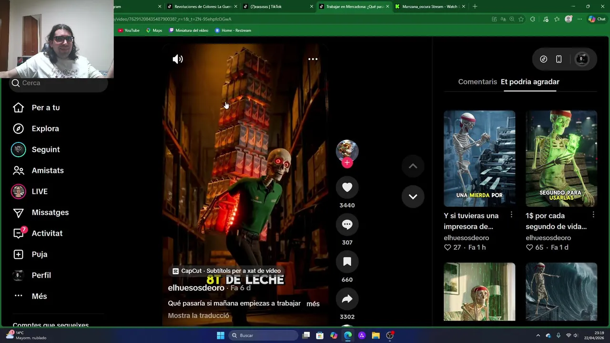The height and width of the screenshot is (343, 610).
Task: Expand video description with més
Action: click(313, 303)
